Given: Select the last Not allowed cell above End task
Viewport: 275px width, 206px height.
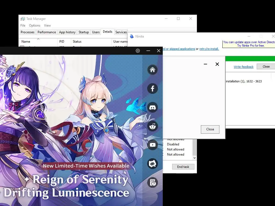Looking at the screenshot, I should [x=175, y=154].
